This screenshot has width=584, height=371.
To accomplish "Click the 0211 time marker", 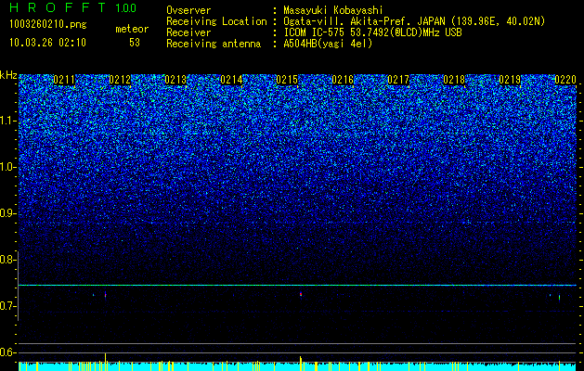I will [64, 80].
